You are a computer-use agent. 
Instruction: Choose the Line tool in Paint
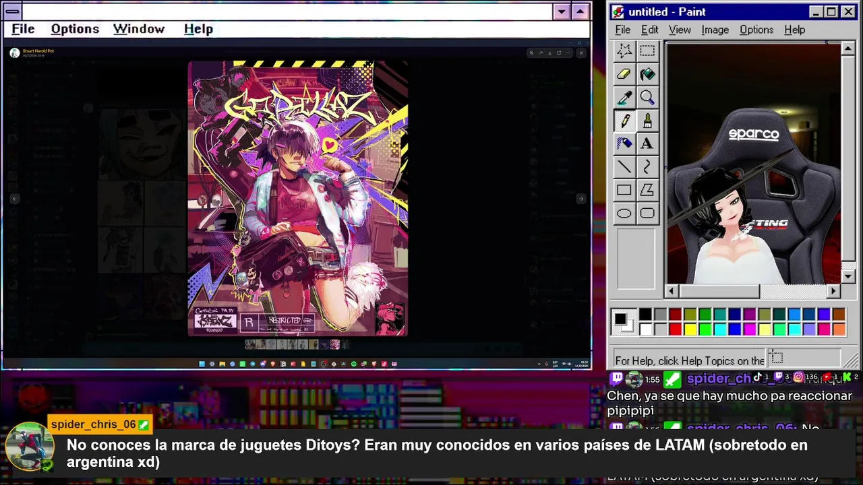click(624, 167)
